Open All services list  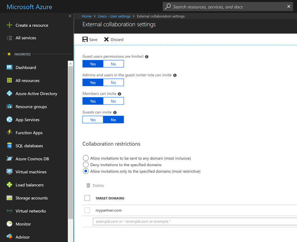[26, 38]
